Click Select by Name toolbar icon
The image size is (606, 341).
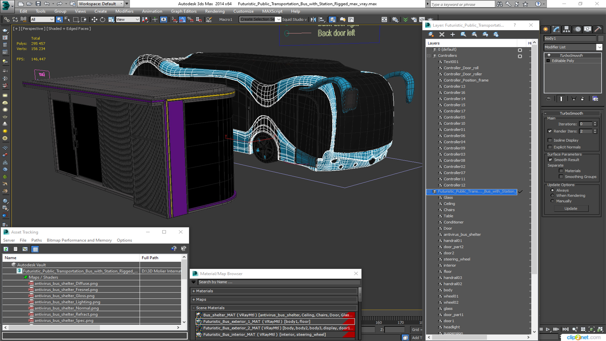click(x=67, y=20)
